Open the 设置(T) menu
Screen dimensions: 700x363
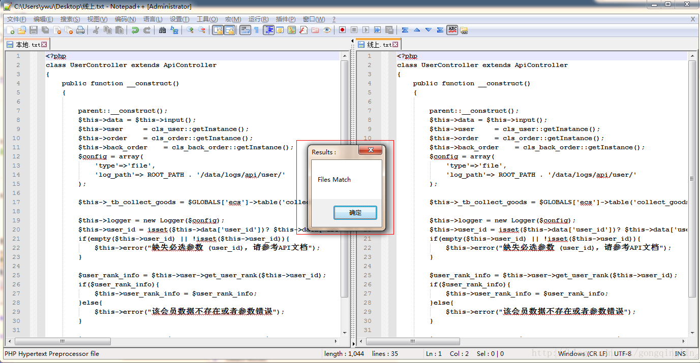tap(179, 19)
